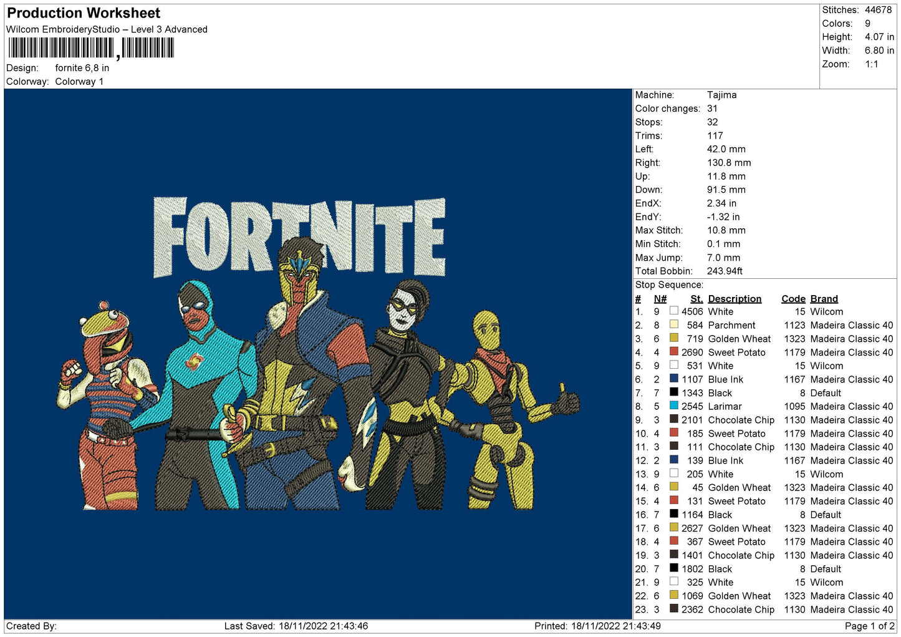This screenshot has height=637, width=901.
Task: Click the Chocolate Chip swatch in row 9
Action: point(674,419)
